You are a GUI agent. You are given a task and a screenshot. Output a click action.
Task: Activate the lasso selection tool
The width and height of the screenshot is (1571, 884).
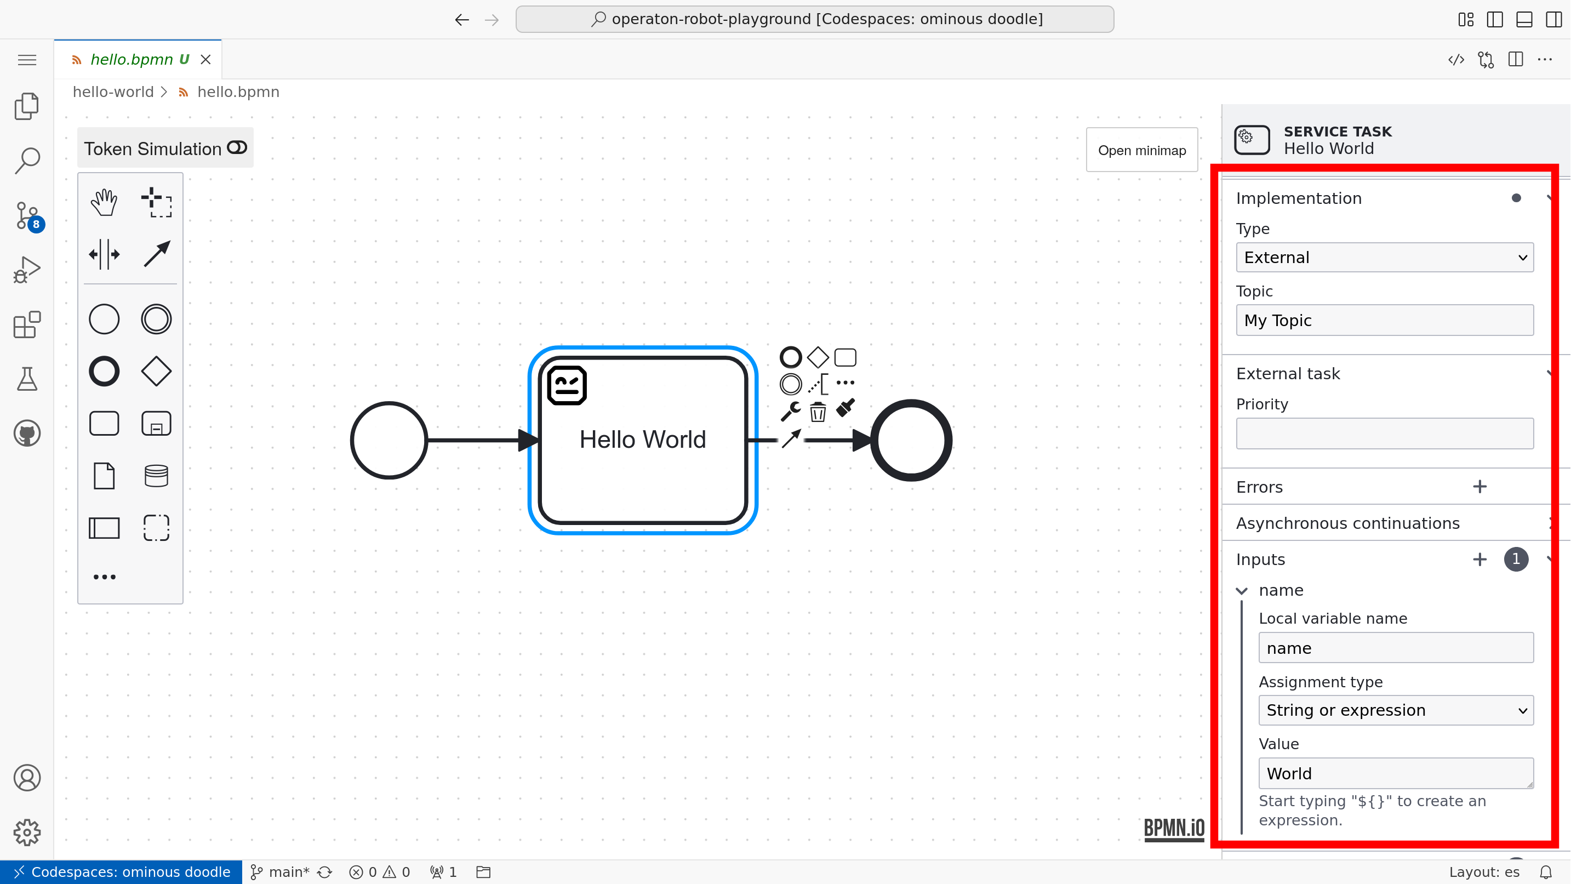(156, 202)
